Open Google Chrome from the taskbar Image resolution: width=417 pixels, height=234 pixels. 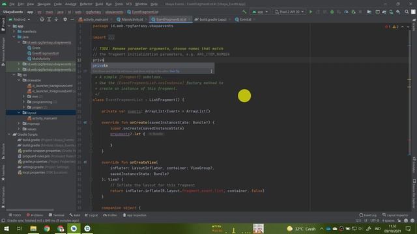click(x=47, y=228)
